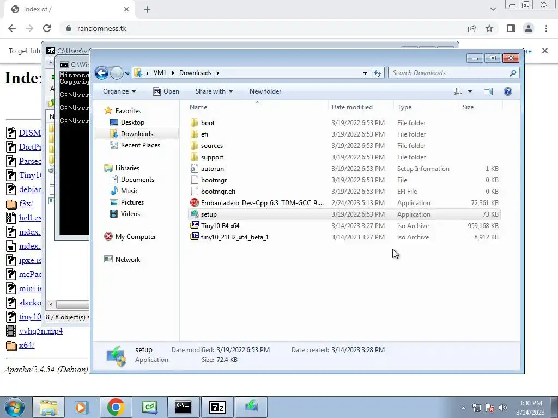This screenshot has width=558, height=418.
Task: Open a new Chrome tab with plus
Action: 147,9
